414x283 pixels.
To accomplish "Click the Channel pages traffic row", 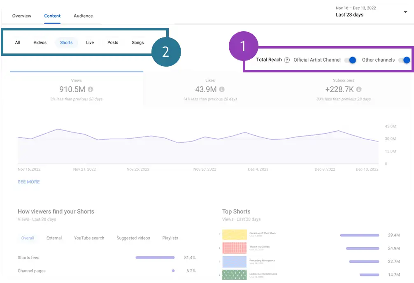I will pos(107,271).
